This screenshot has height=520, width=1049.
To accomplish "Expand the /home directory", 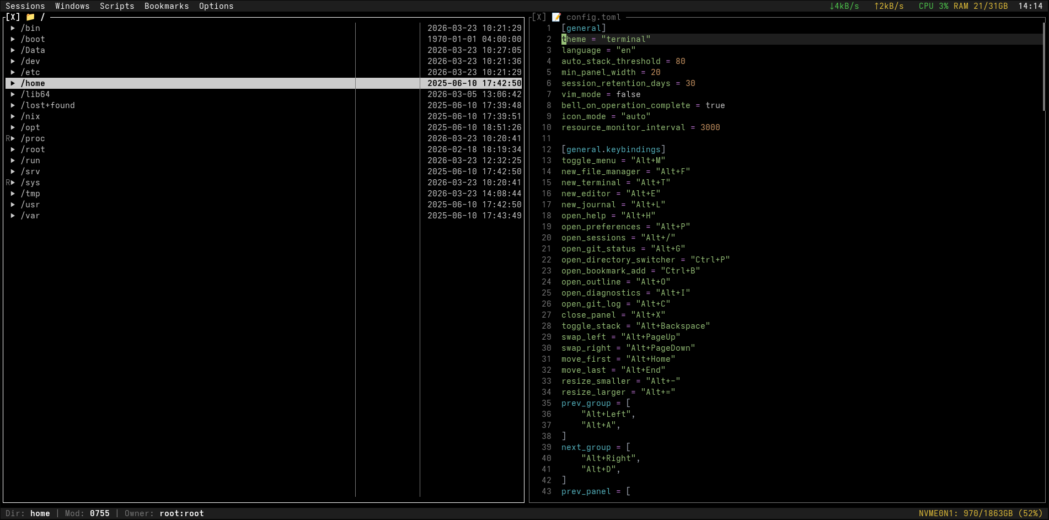I will [x=13, y=83].
